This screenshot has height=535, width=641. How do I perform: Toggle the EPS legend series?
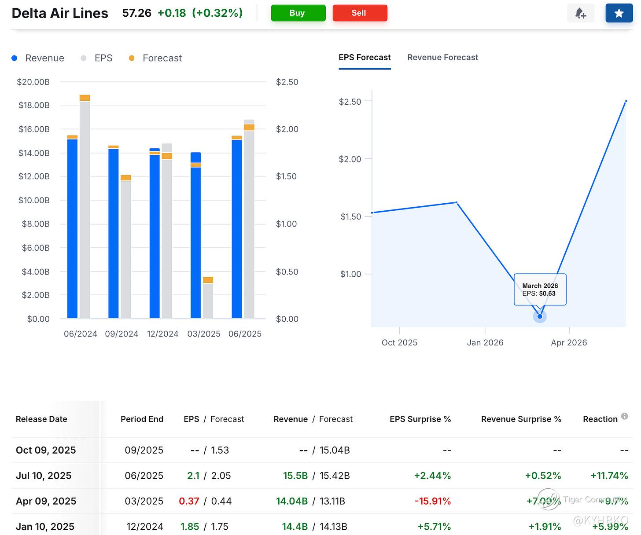pyautogui.click(x=97, y=58)
